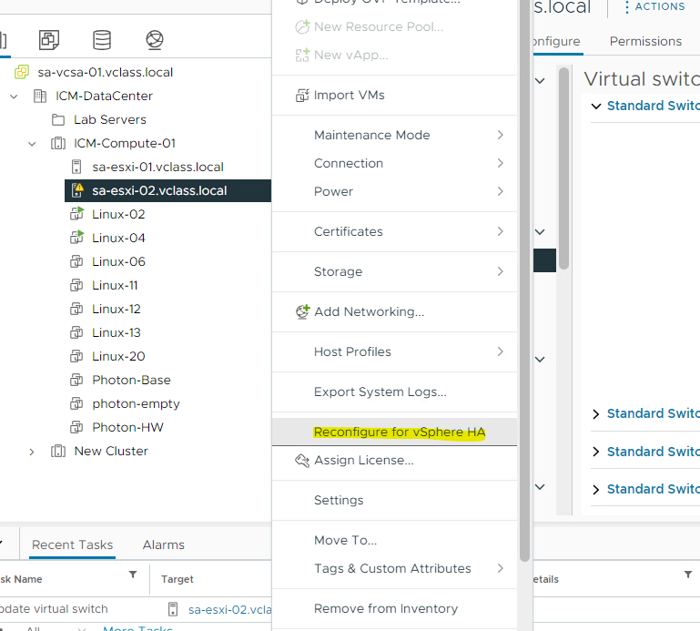Click the context menu vertical scrollbar

pyautogui.click(x=524, y=280)
